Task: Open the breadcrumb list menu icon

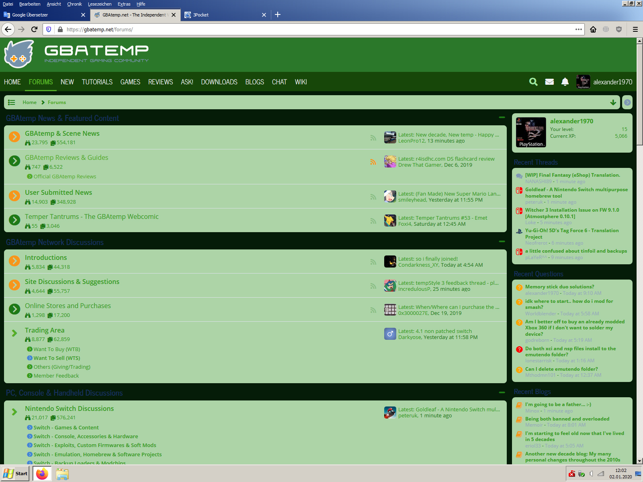Action: pyautogui.click(x=12, y=102)
